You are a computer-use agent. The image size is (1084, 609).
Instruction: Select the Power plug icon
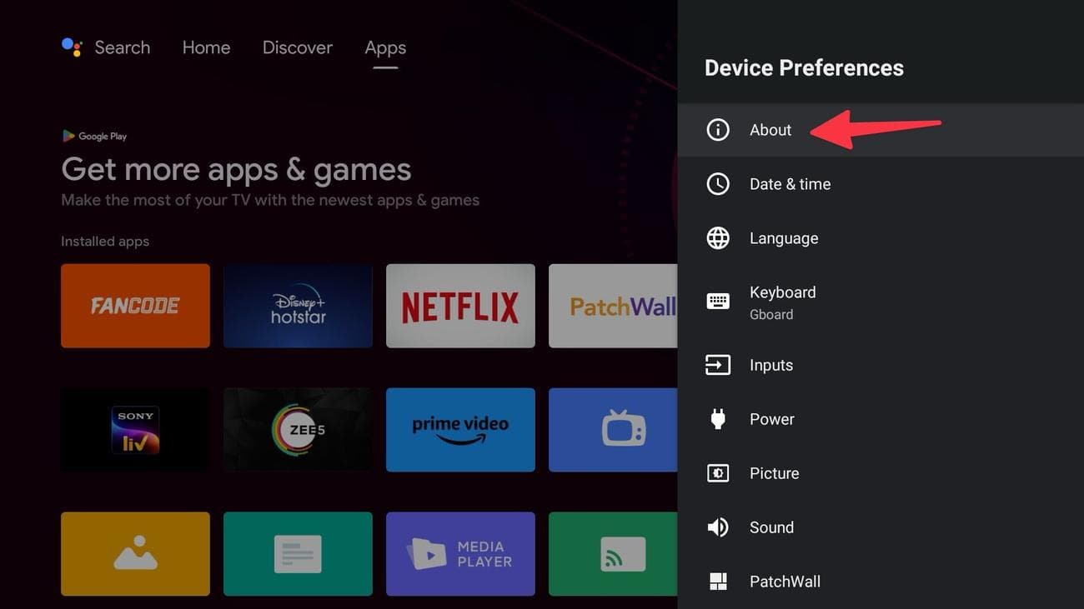(718, 418)
